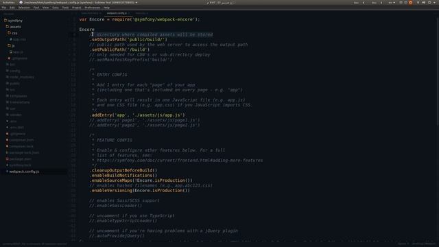This screenshot has height=247, width=439.
Task: Expand the templates folder
Action: click(19, 96)
